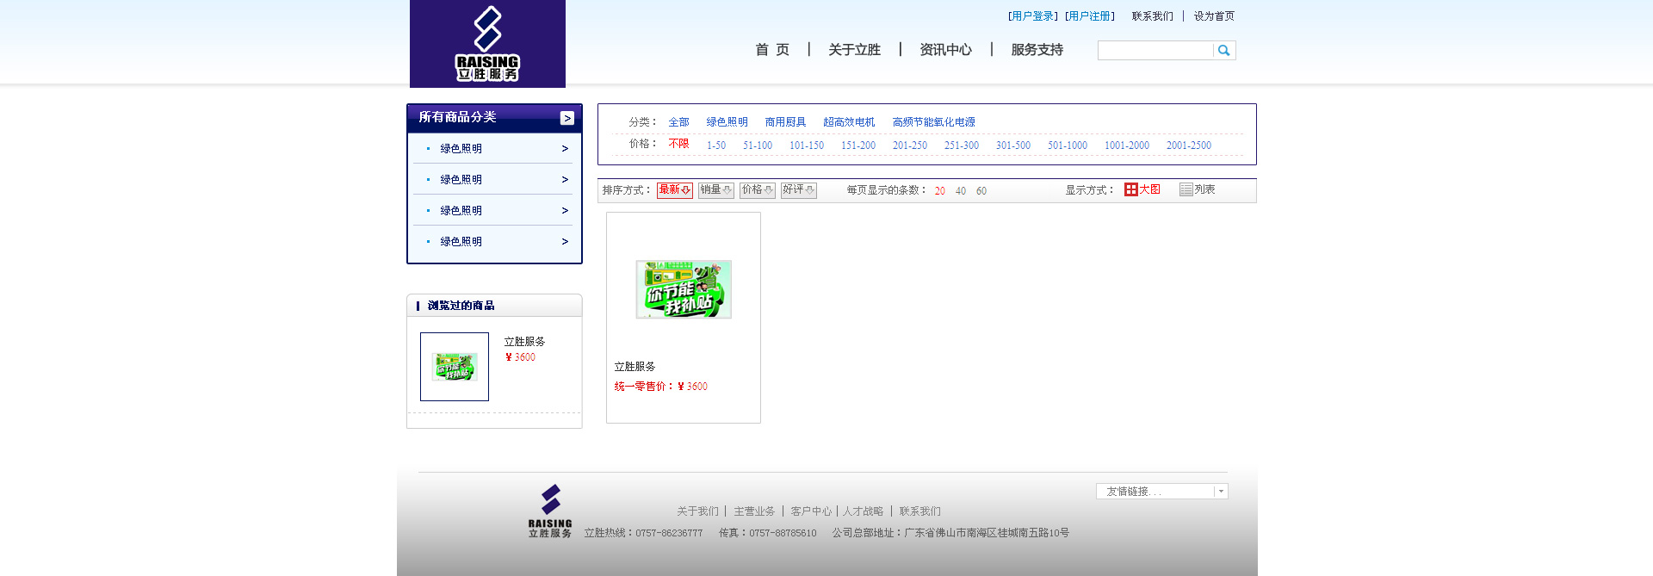Screen dimensions: 1653x576
Task: Sort products by 价格
Action: pos(757,190)
